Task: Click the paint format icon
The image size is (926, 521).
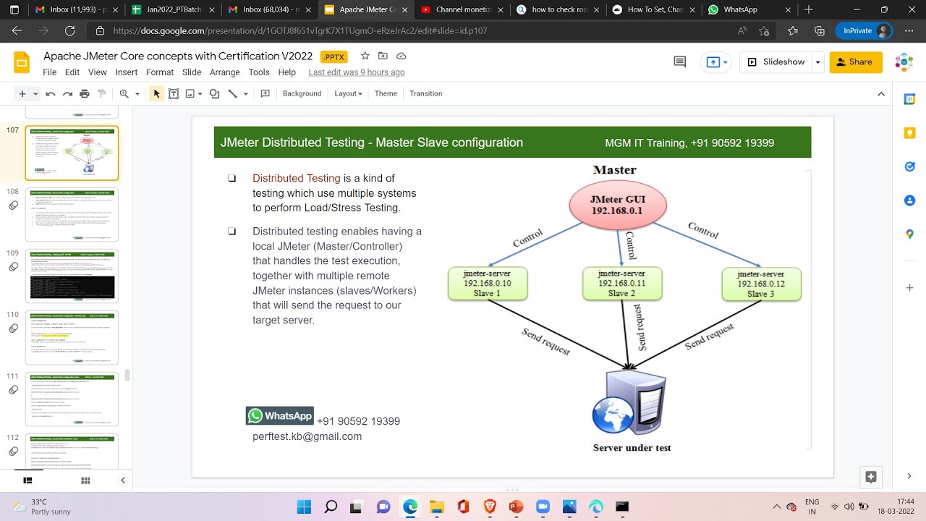Action: 102,93
